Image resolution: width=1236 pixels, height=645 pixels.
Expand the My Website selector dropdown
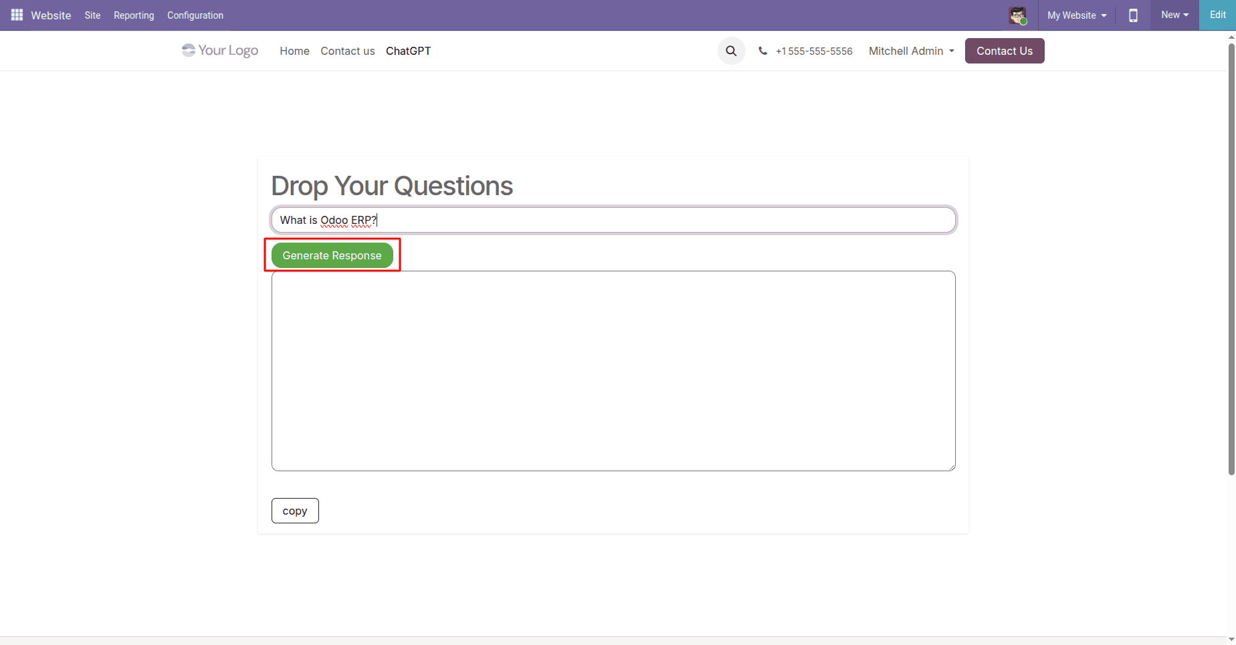click(1077, 15)
